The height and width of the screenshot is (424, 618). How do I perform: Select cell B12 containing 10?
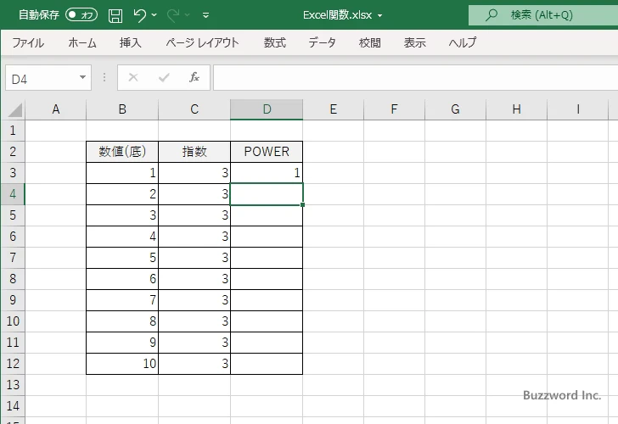[x=122, y=364]
